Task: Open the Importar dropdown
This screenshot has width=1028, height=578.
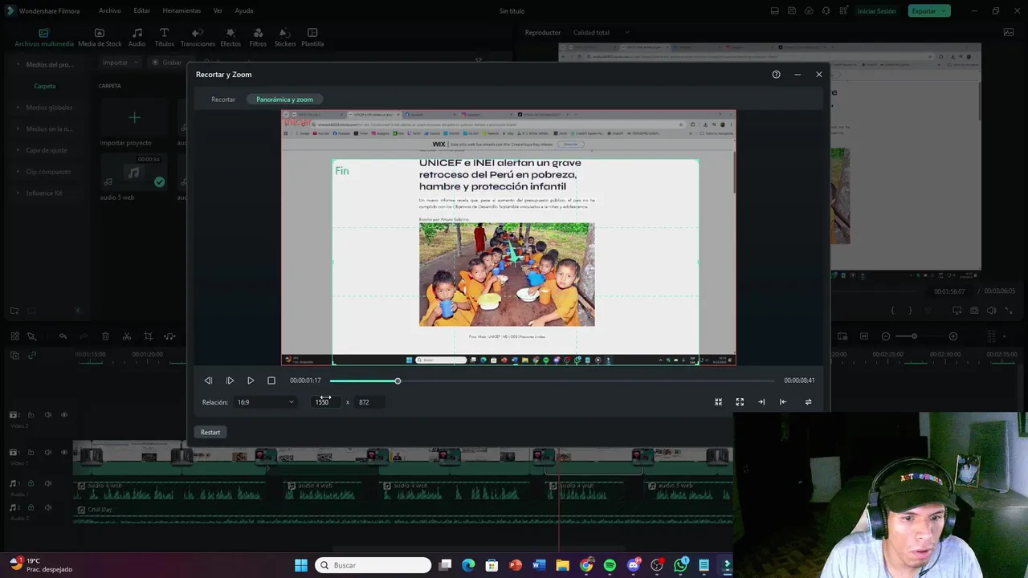Action: coord(120,63)
